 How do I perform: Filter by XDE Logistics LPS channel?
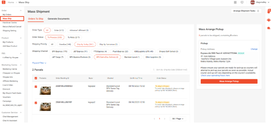pyautogui.click(x=144, y=51)
